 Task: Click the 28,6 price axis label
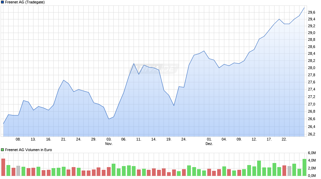[311, 47]
